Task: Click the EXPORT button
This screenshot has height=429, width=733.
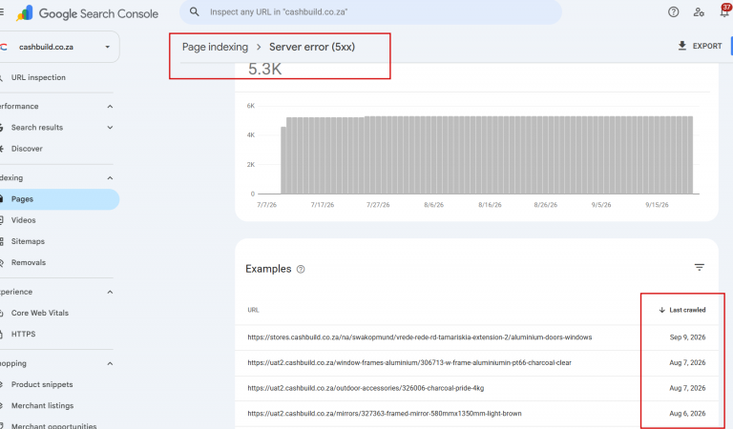Action: pos(700,46)
